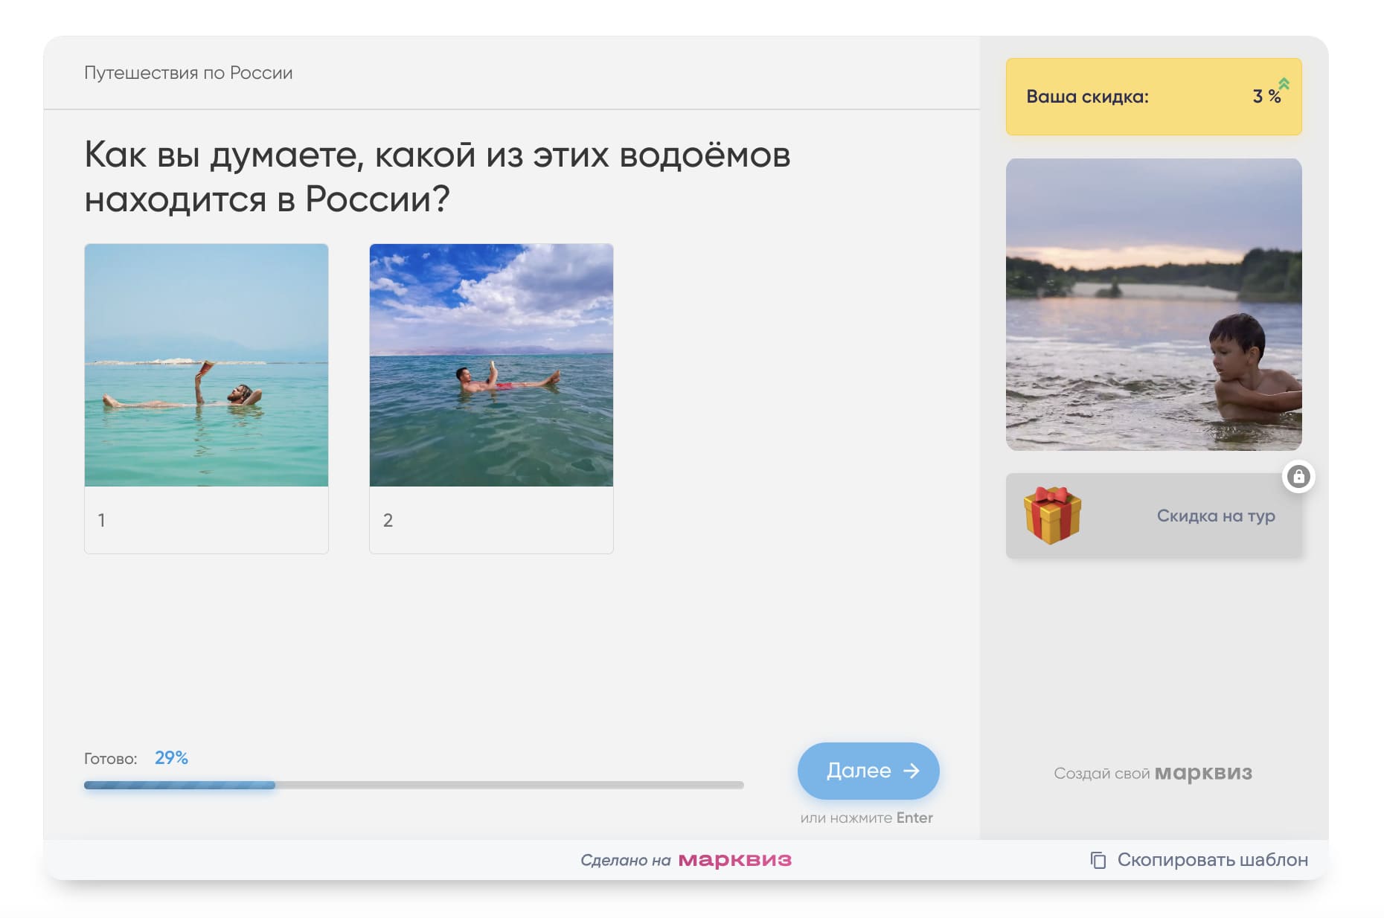Select answer option 2 with the cloudy sky photo
1384x918 pixels.
pos(491,362)
